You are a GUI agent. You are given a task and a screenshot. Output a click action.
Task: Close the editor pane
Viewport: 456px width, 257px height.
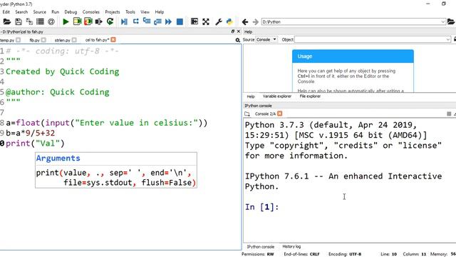pyautogui.click(x=239, y=31)
